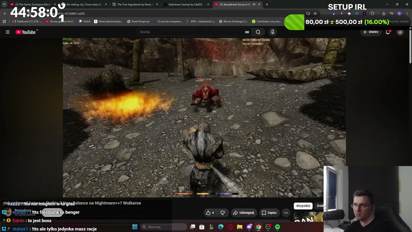Open the Panel Shoper.pl bookmark

tap(138, 22)
